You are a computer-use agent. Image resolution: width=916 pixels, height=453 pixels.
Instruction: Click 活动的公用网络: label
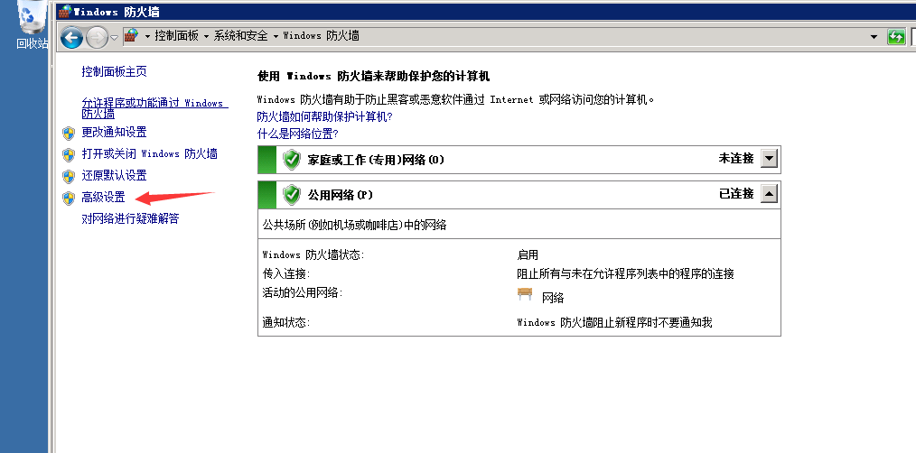tap(303, 292)
